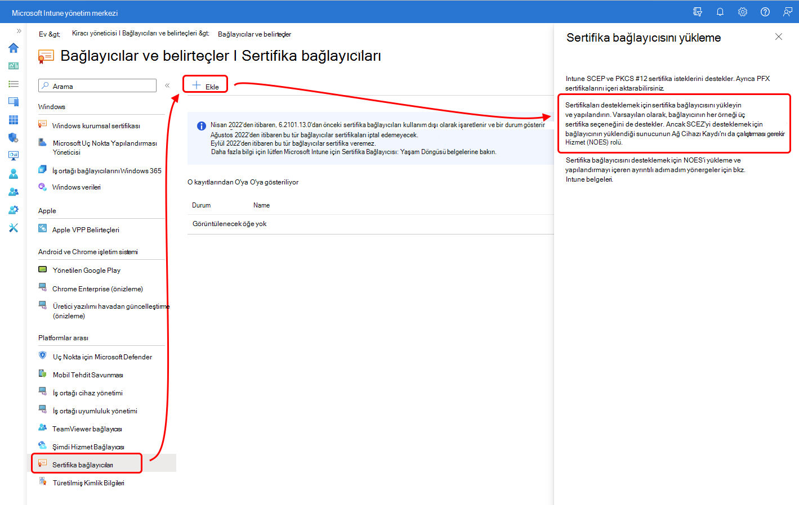Open the Groups icon in left rail
This screenshot has height=505, width=799.
14,192
